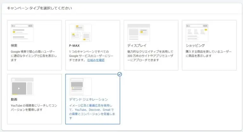Choose the ディスプレイ card title
243x132 pixels.
[x=137, y=46]
